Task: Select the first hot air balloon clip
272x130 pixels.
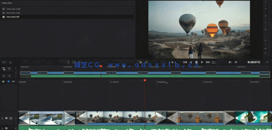Action: [x=121, y=118]
